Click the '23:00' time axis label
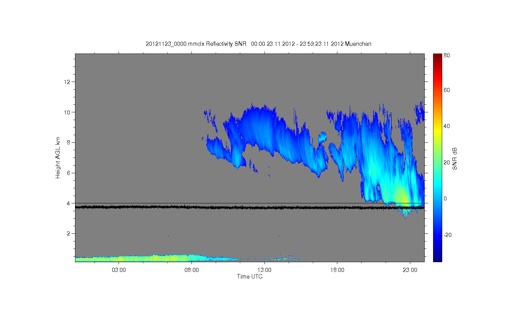 (410, 270)
